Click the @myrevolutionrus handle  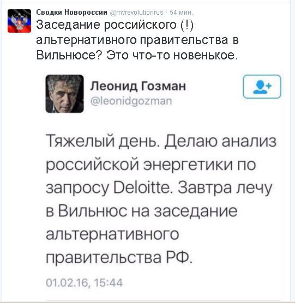[137, 13]
